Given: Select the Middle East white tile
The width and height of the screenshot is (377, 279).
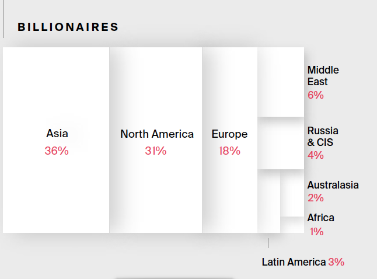Looking at the screenshot, I should click(281, 82).
